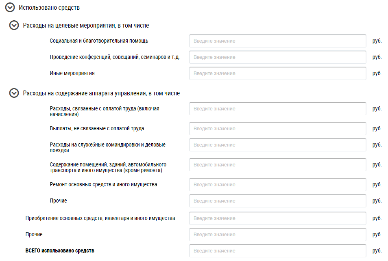The width and height of the screenshot is (388, 261).
Task: Click 'Расходы на целевые мероприятия, в том числе' heading
Action: pyautogui.click(x=86, y=26)
